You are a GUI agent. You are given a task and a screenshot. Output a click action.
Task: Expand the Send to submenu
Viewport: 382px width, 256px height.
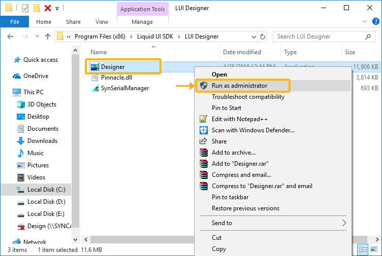[273, 223]
